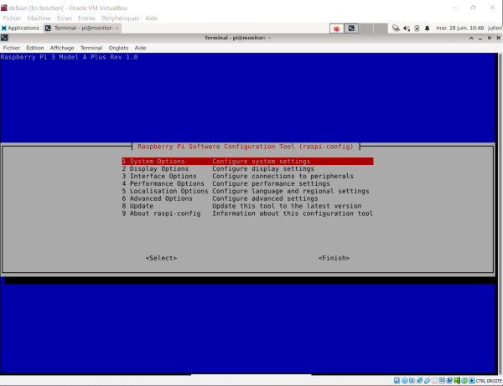Screen dimensions: 503x386
Task: Open the terminal's Affichage menu
Action: pyautogui.click(x=62, y=48)
